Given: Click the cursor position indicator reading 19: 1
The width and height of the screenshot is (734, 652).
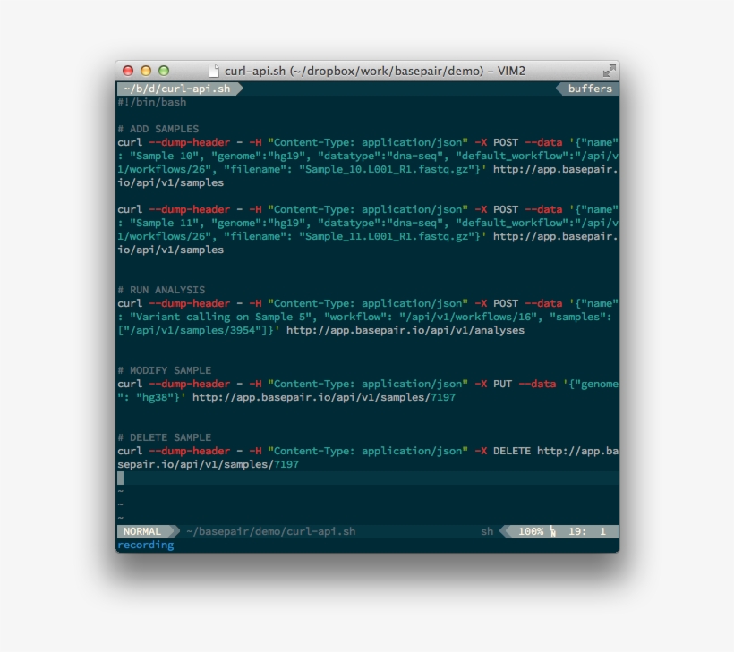Looking at the screenshot, I should pyautogui.click(x=587, y=531).
